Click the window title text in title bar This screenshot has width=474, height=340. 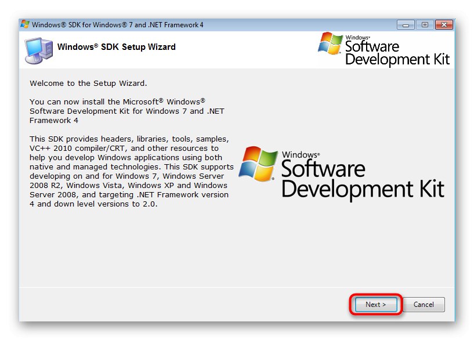coord(118,25)
